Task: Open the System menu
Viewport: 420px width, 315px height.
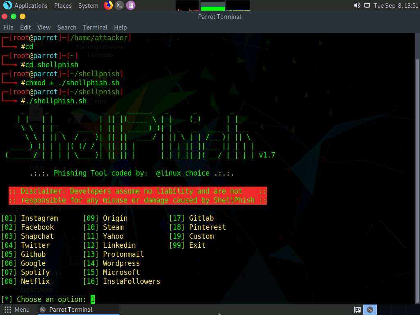Action: [x=88, y=6]
